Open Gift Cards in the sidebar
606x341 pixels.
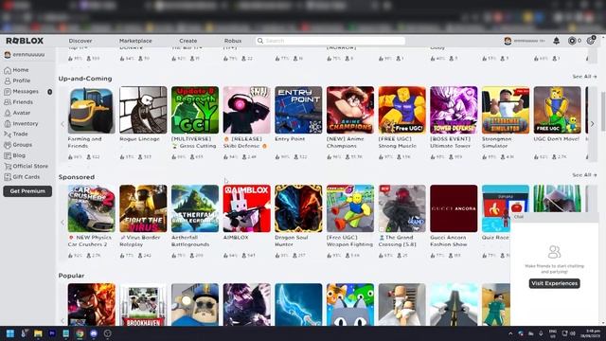click(22, 177)
